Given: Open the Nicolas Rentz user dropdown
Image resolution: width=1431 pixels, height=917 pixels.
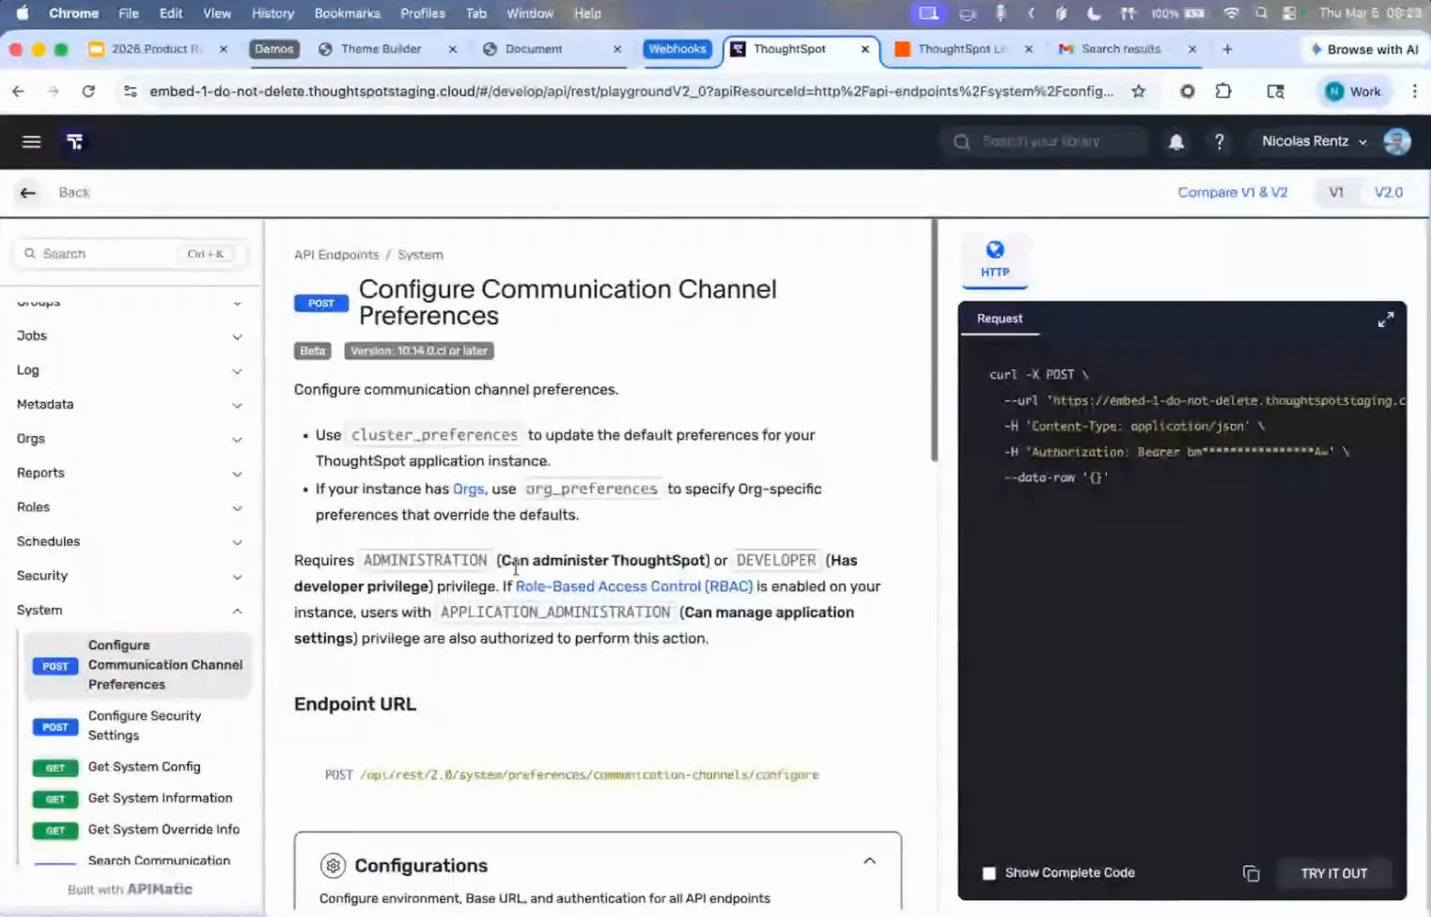Looking at the screenshot, I should (x=1314, y=142).
